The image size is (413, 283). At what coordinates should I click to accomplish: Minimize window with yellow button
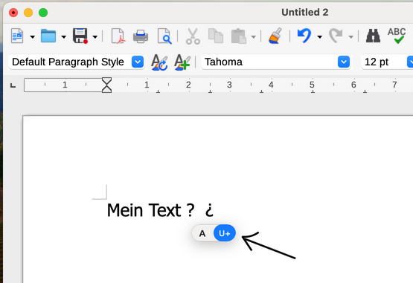click(28, 13)
